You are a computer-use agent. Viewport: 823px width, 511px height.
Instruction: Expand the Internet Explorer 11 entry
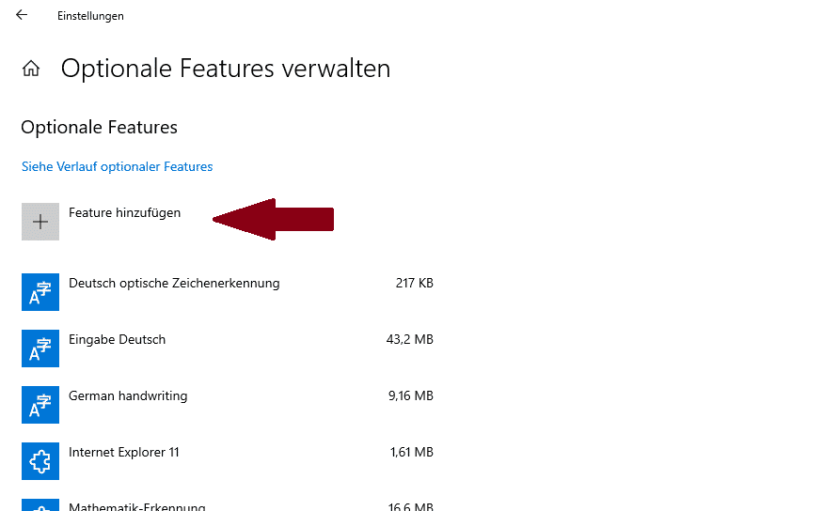pos(228,461)
